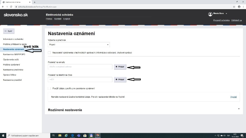Reload the page with the browser refresh icon
The width and height of the screenshot is (246, 138).
point(11,7)
